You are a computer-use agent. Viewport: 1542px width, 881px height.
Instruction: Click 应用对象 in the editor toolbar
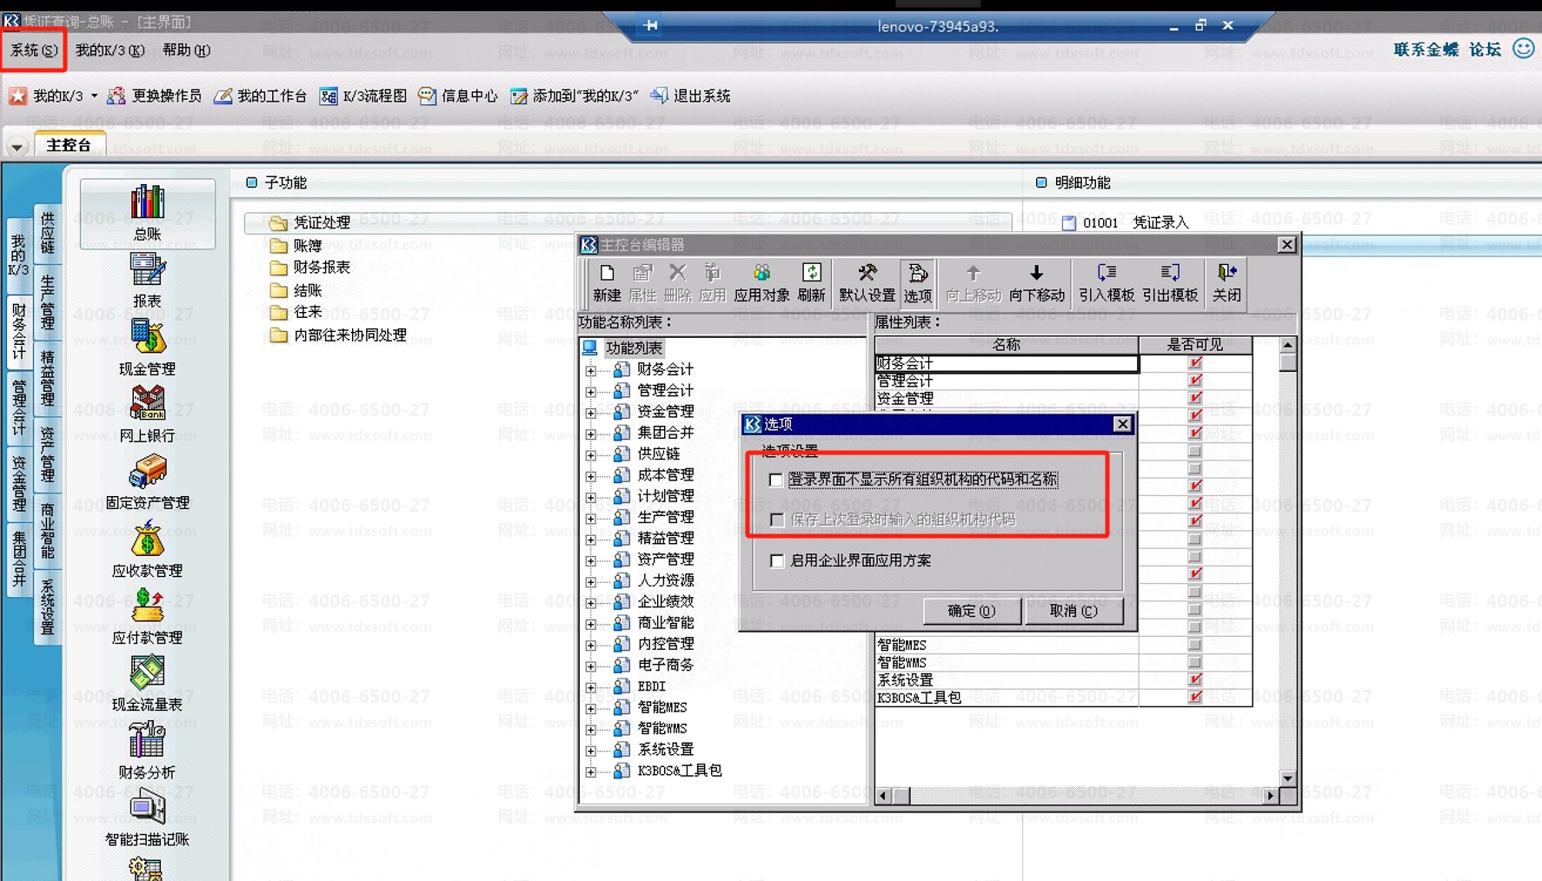pyautogui.click(x=761, y=283)
